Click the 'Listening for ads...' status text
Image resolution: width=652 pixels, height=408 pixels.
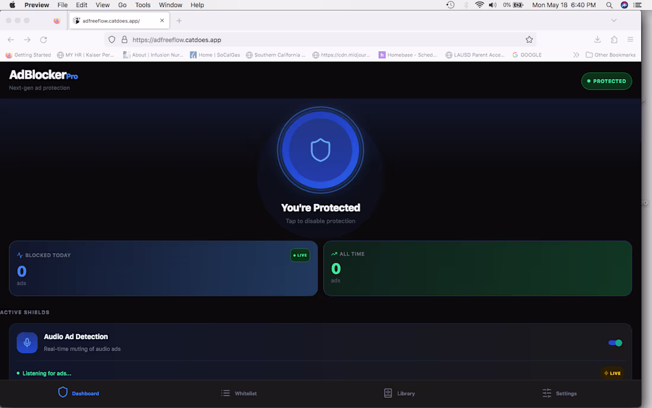click(x=47, y=374)
